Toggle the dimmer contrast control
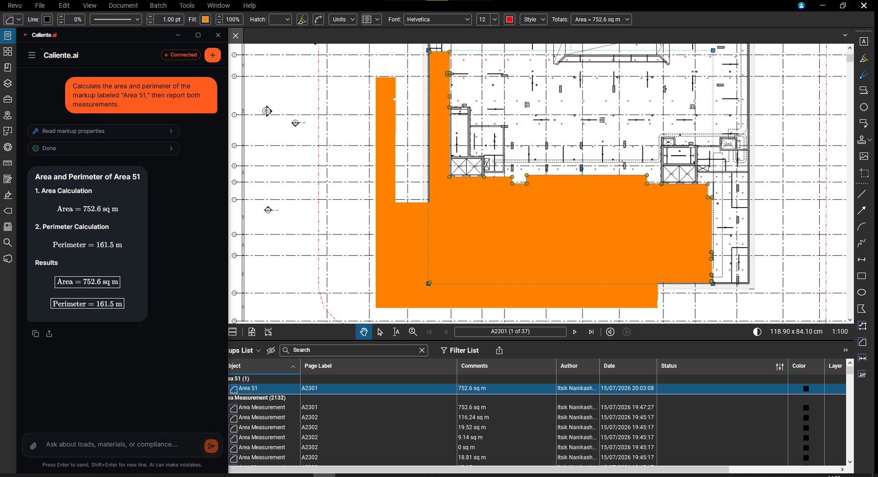The height and width of the screenshot is (477, 878). pos(757,332)
